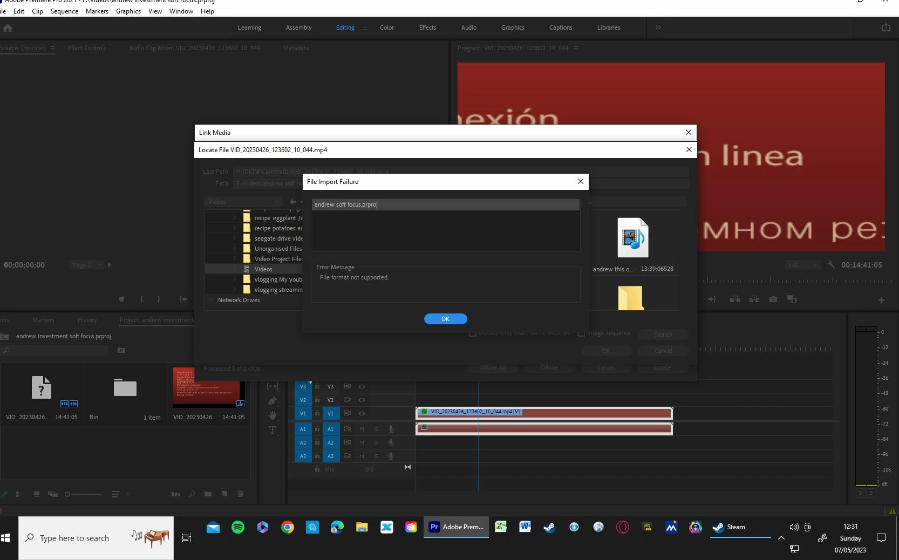This screenshot has width=899, height=560.
Task: Select the VID_20230426 clip on V1 track
Action: click(x=544, y=413)
